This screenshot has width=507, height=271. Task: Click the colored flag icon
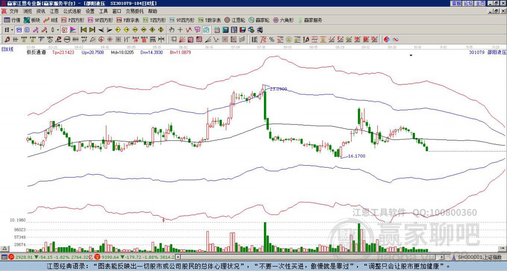[x=73, y=30]
